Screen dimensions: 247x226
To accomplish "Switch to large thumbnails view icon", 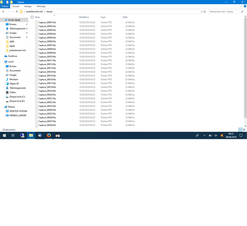I will [x=244, y=130].
